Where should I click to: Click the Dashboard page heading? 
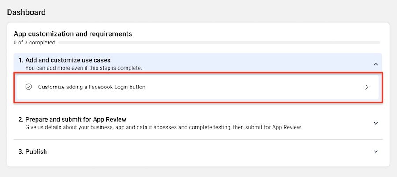(x=26, y=12)
